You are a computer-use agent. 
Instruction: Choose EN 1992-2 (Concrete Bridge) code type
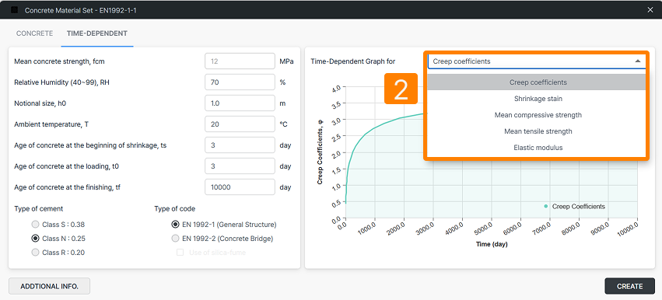[175, 239]
